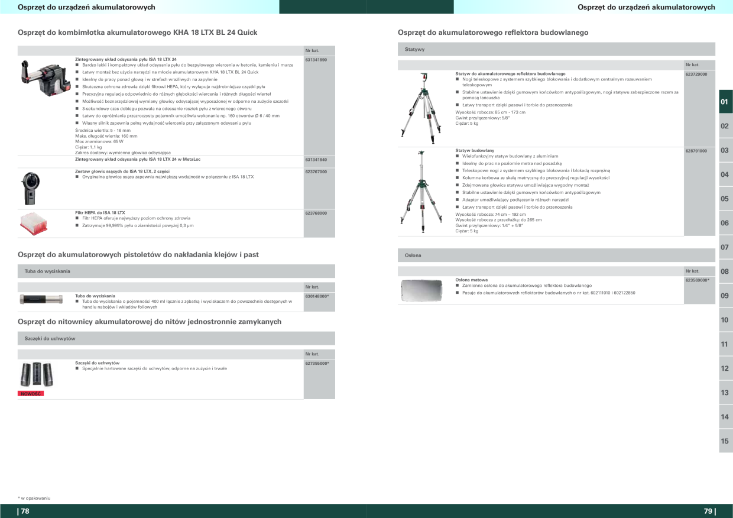Click the Szczęki do uchwytów section header
This screenshot has width=733, height=518.
click(x=176, y=338)
